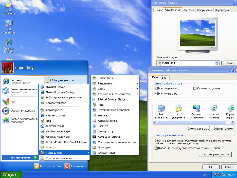The width and height of the screenshot is (237, 178).
Task: Click the super-boy chess user picture
Action: 8,68
